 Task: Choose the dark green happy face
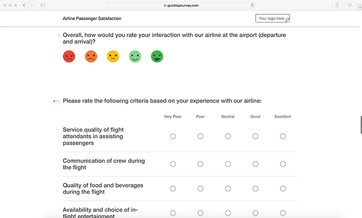[157, 56]
